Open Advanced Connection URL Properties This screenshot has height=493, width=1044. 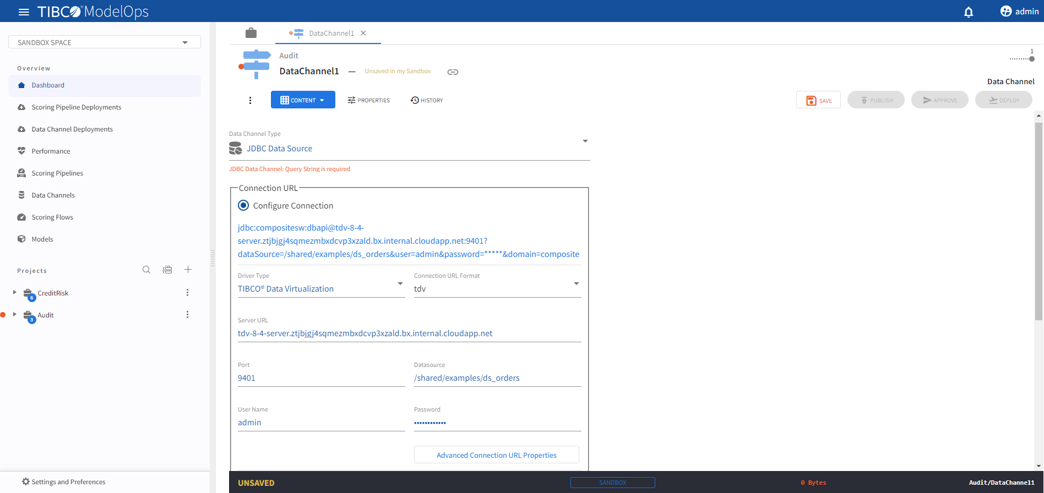496,455
